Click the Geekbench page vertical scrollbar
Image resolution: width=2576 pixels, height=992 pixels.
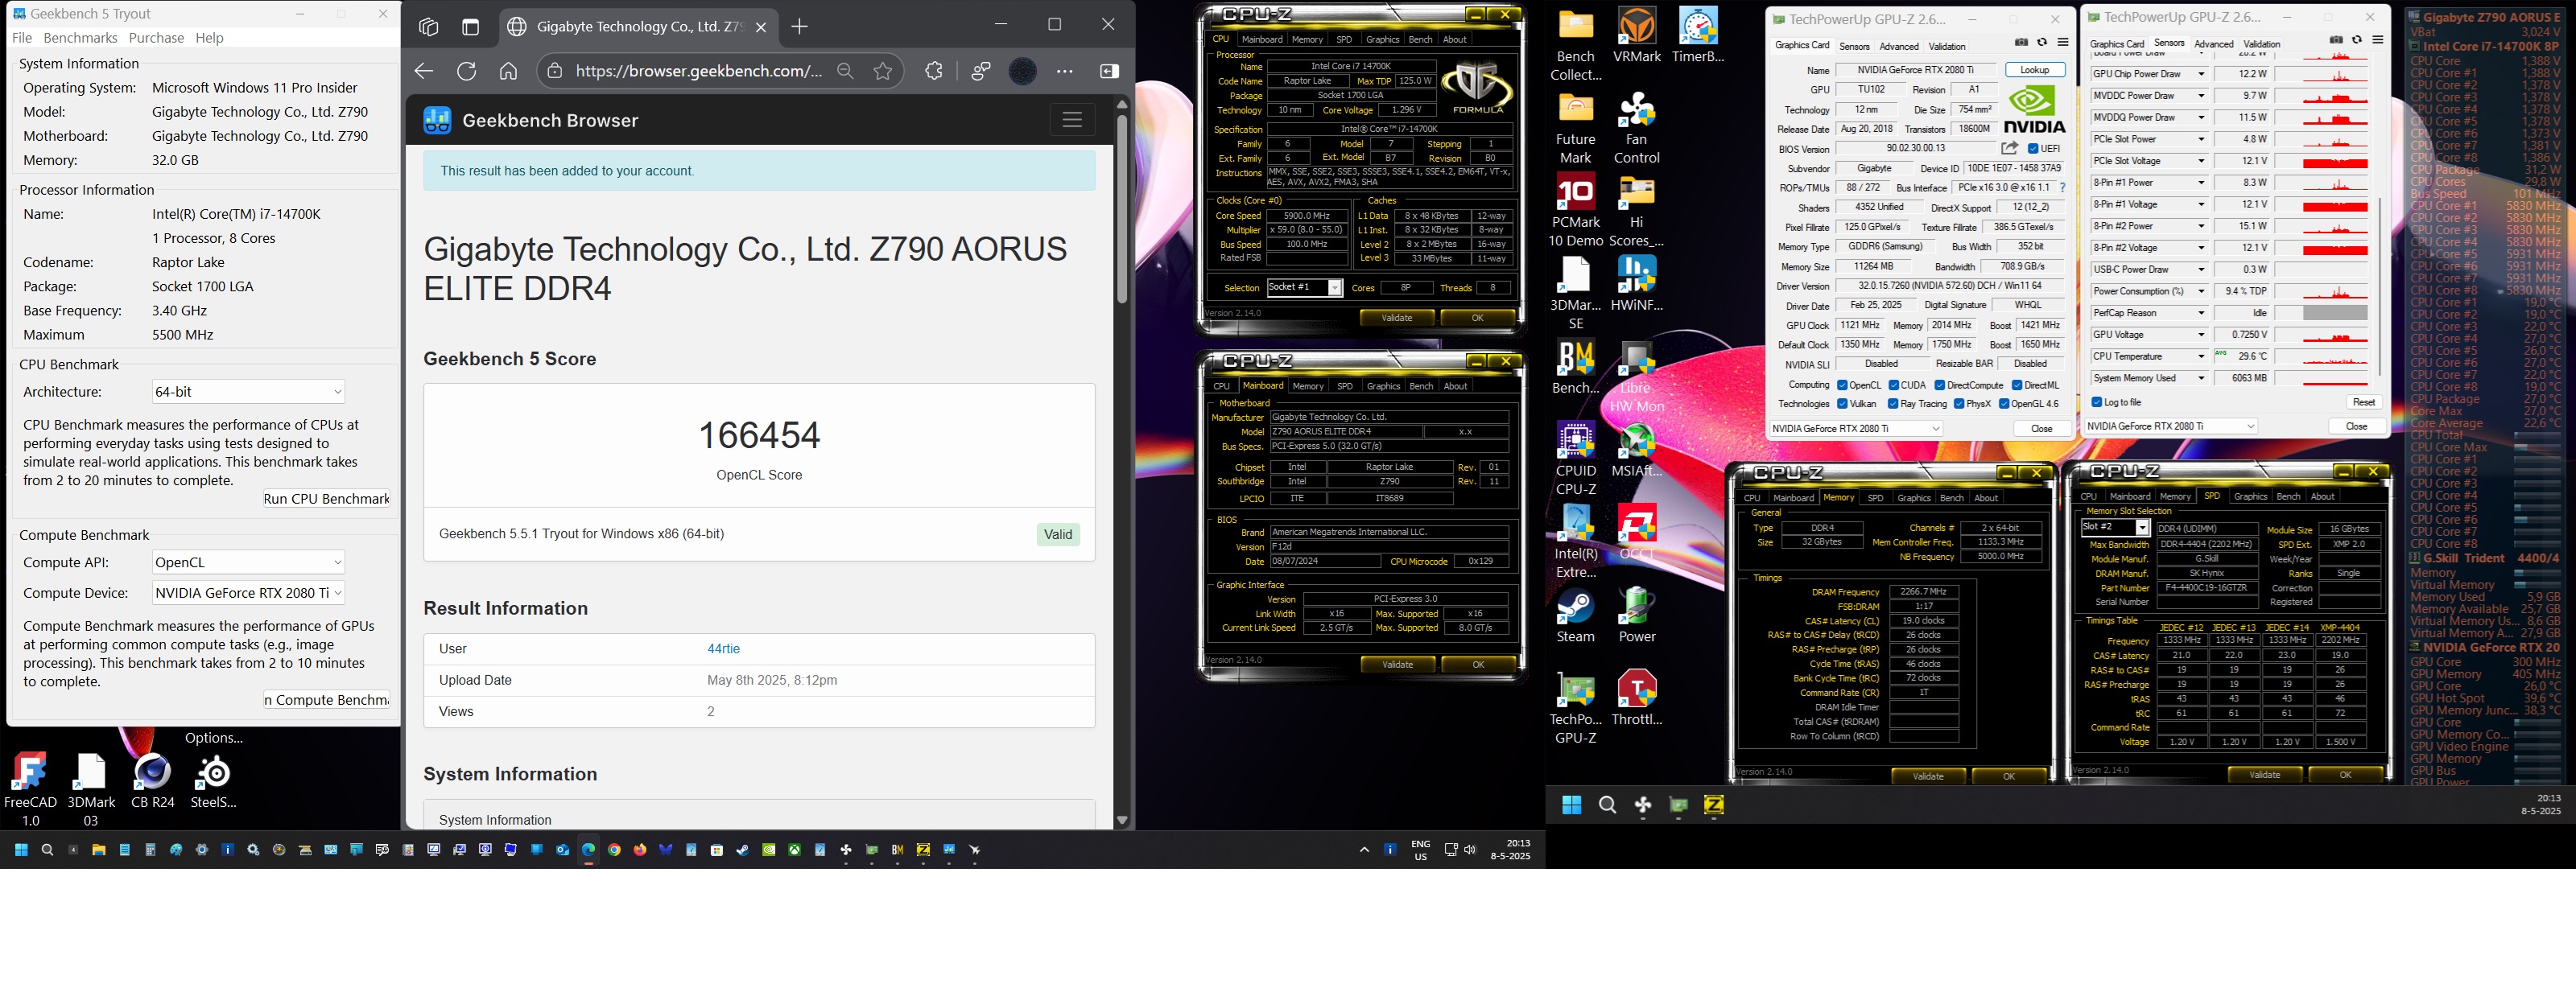(x=1122, y=210)
